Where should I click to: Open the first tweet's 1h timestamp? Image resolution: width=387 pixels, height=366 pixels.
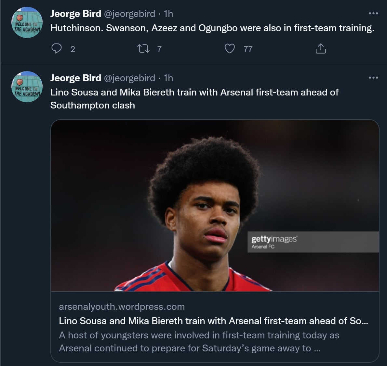pyautogui.click(x=168, y=14)
